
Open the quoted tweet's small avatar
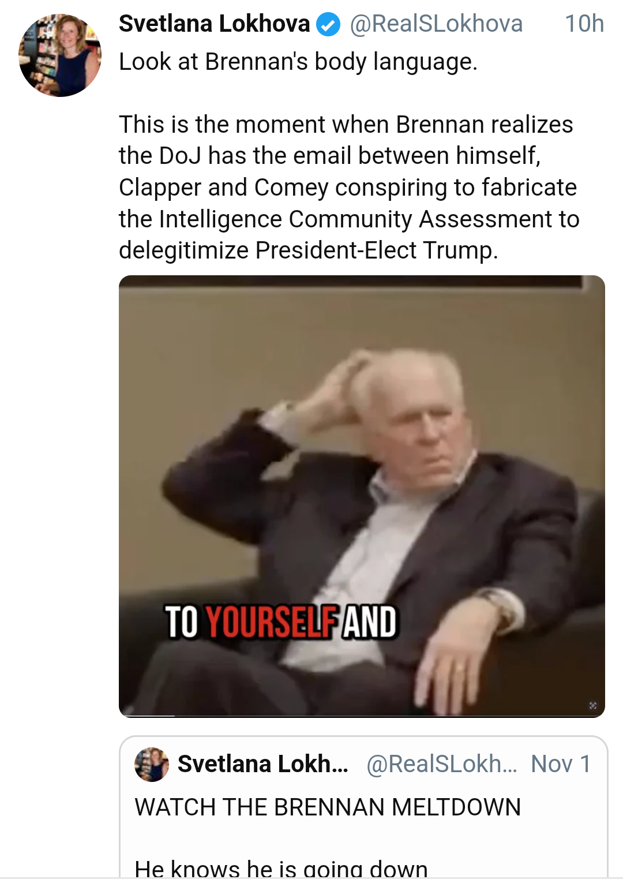point(151,764)
